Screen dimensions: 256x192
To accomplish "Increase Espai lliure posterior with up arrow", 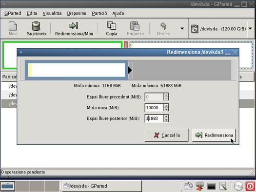I will pos(166,116).
